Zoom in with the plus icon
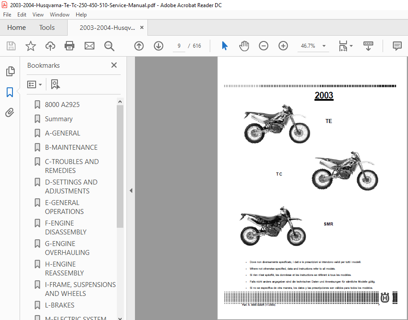This screenshot has height=320, width=408. 283,46
